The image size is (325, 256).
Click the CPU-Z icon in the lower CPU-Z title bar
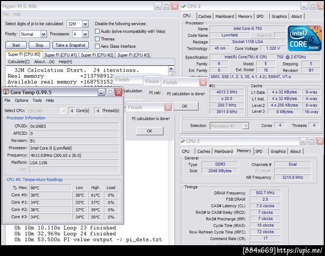click(183, 141)
